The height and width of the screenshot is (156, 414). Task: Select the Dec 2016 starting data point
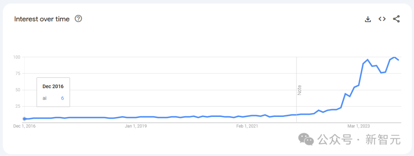24,119
